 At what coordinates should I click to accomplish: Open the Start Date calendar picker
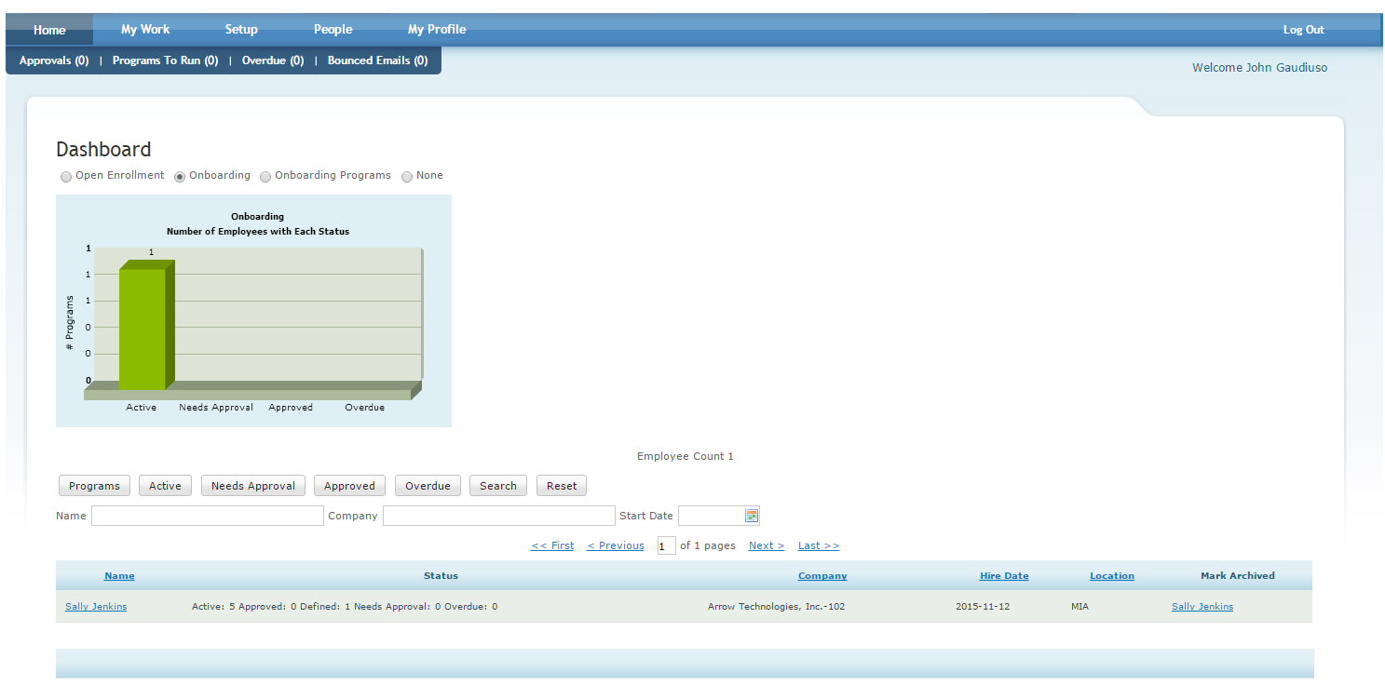click(x=754, y=515)
